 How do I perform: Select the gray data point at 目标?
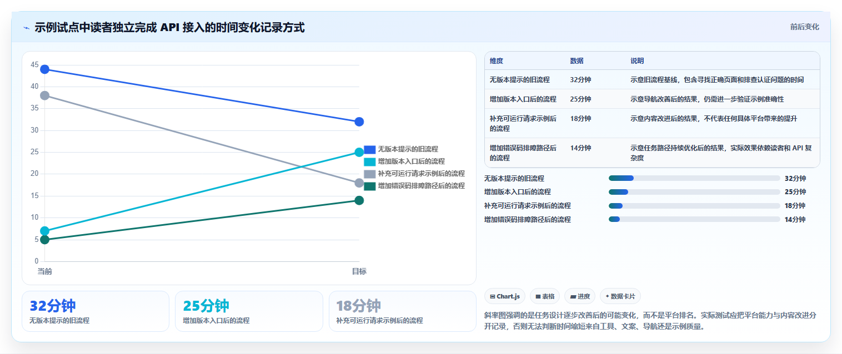click(x=359, y=183)
